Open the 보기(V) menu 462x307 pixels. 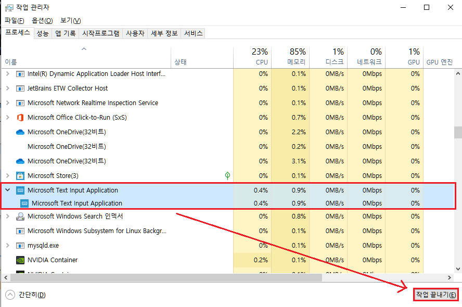click(70, 21)
